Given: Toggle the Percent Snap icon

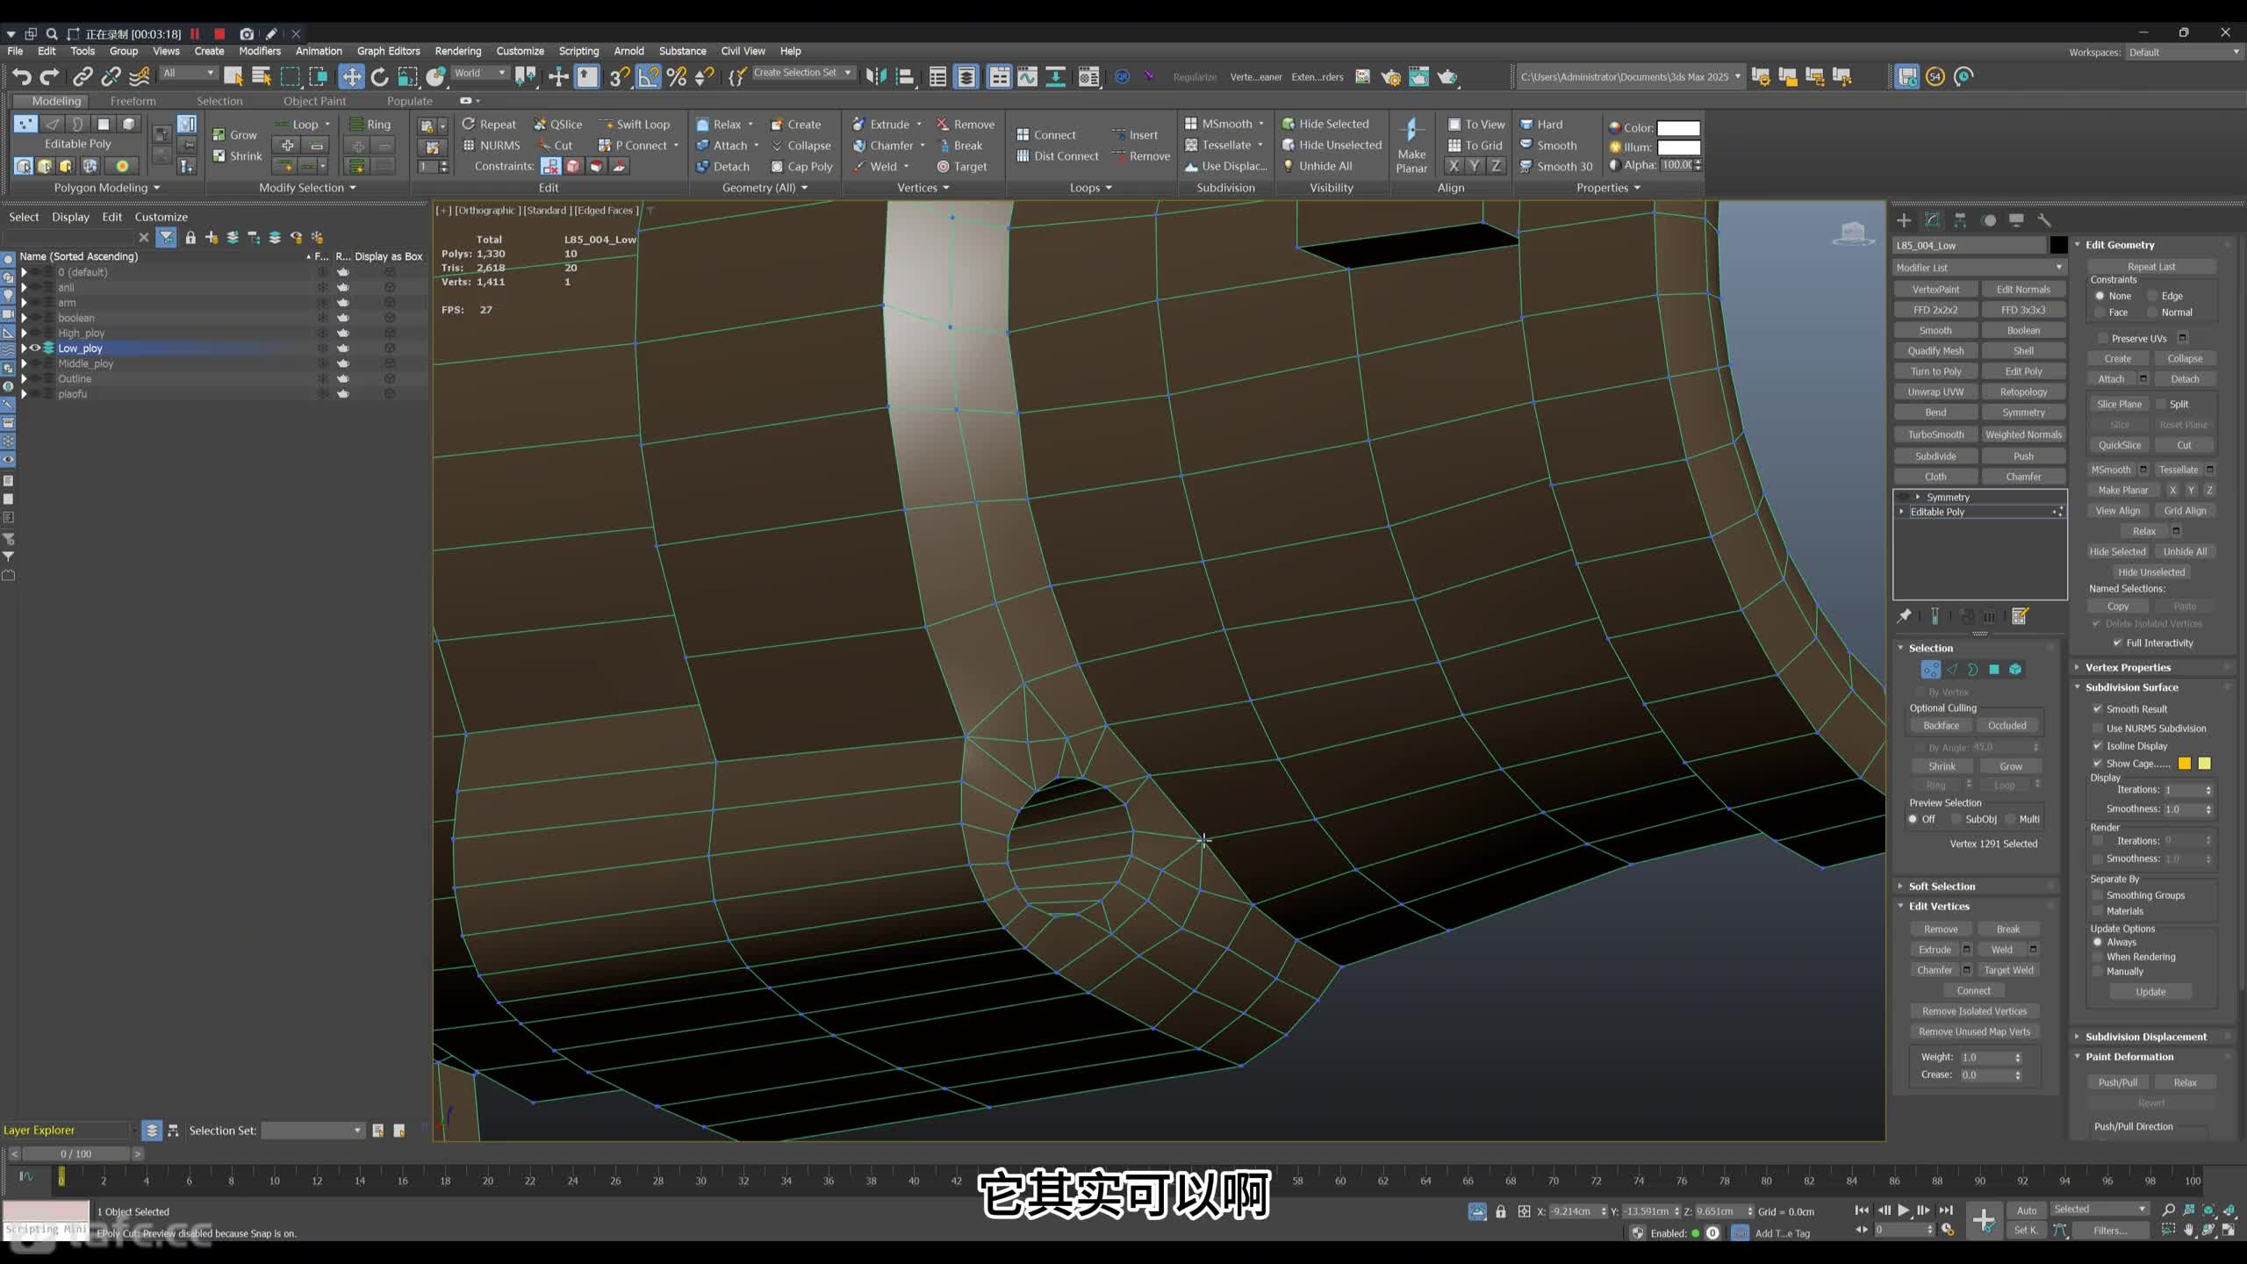Looking at the screenshot, I should tap(677, 77).
